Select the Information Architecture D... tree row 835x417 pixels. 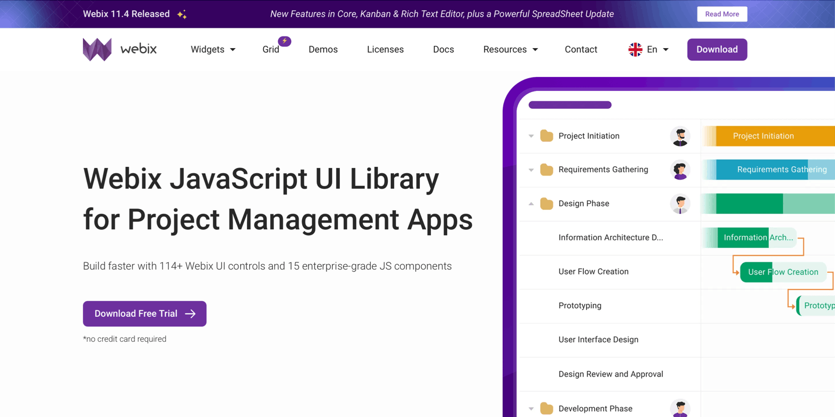(610, 237)
